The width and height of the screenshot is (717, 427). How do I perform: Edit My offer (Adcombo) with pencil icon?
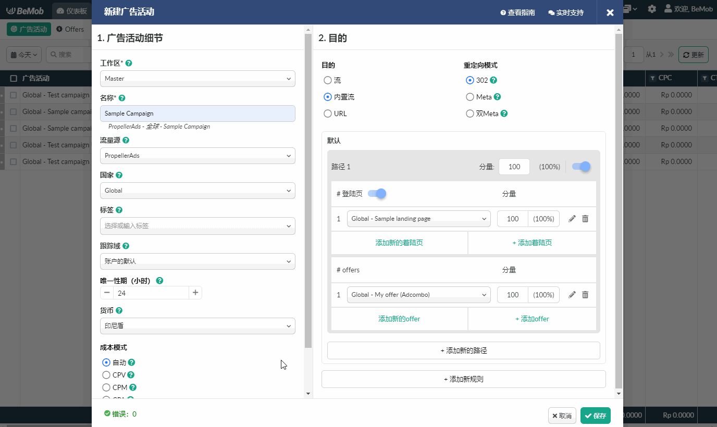[572, 295]
